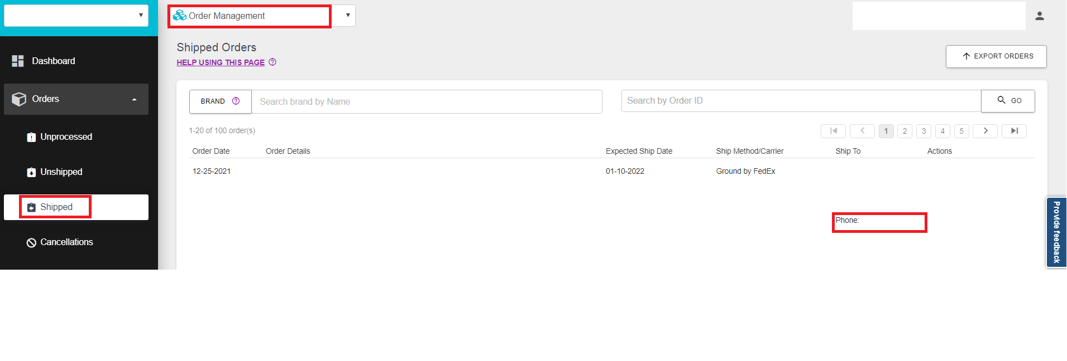Click expected ship date 01-10-2022
The image size is (1067, 361).
(625, 171)
